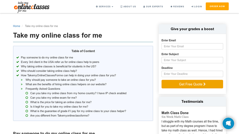Click the TakeMyOnlineClasses logo

[32, 7]
